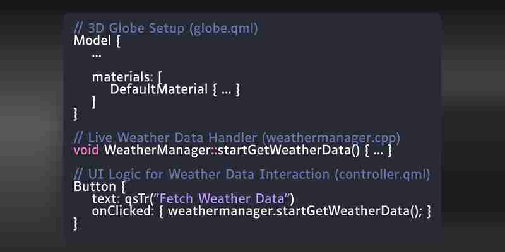Select the Model keyword
The image size is (505, 252).
(x=92, y=40)
